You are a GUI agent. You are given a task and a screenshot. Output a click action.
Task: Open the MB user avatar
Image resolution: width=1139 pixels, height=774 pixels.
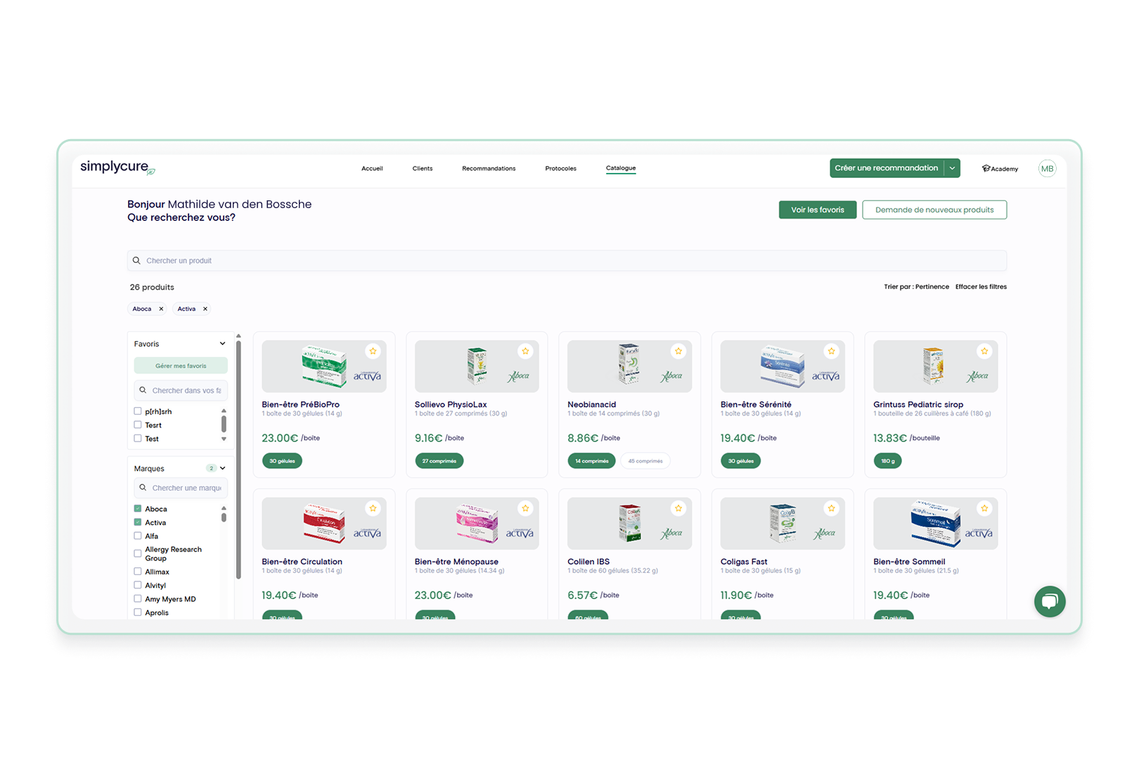pyautogui.click(x=1047, y=169)
